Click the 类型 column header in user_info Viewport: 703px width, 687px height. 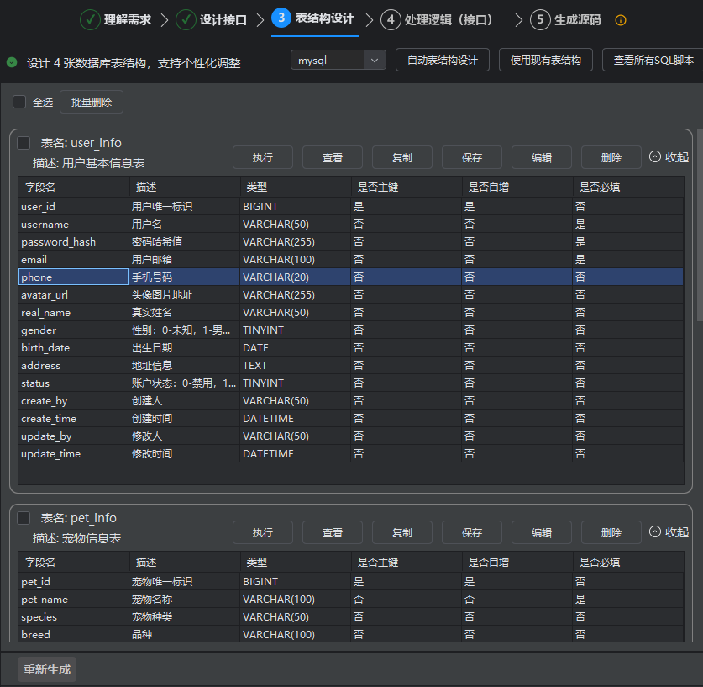pyautogui.click(x=295, y=187)
